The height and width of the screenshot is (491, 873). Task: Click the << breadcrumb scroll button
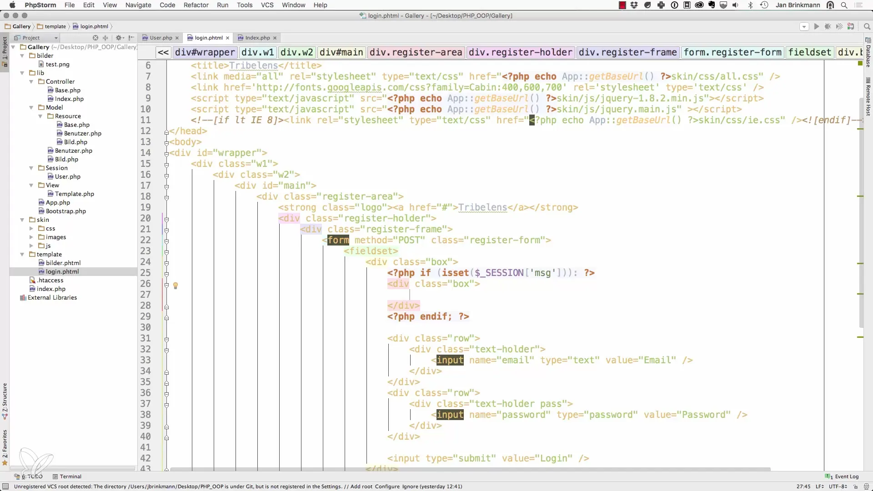163,52
